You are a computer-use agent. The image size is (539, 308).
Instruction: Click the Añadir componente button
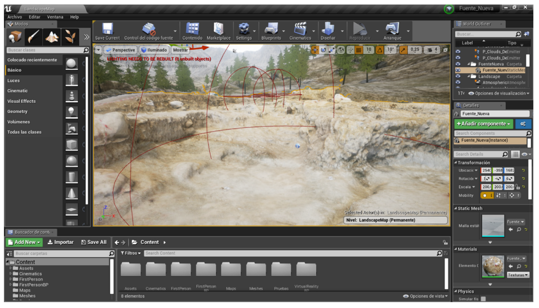tap(483, 124)
